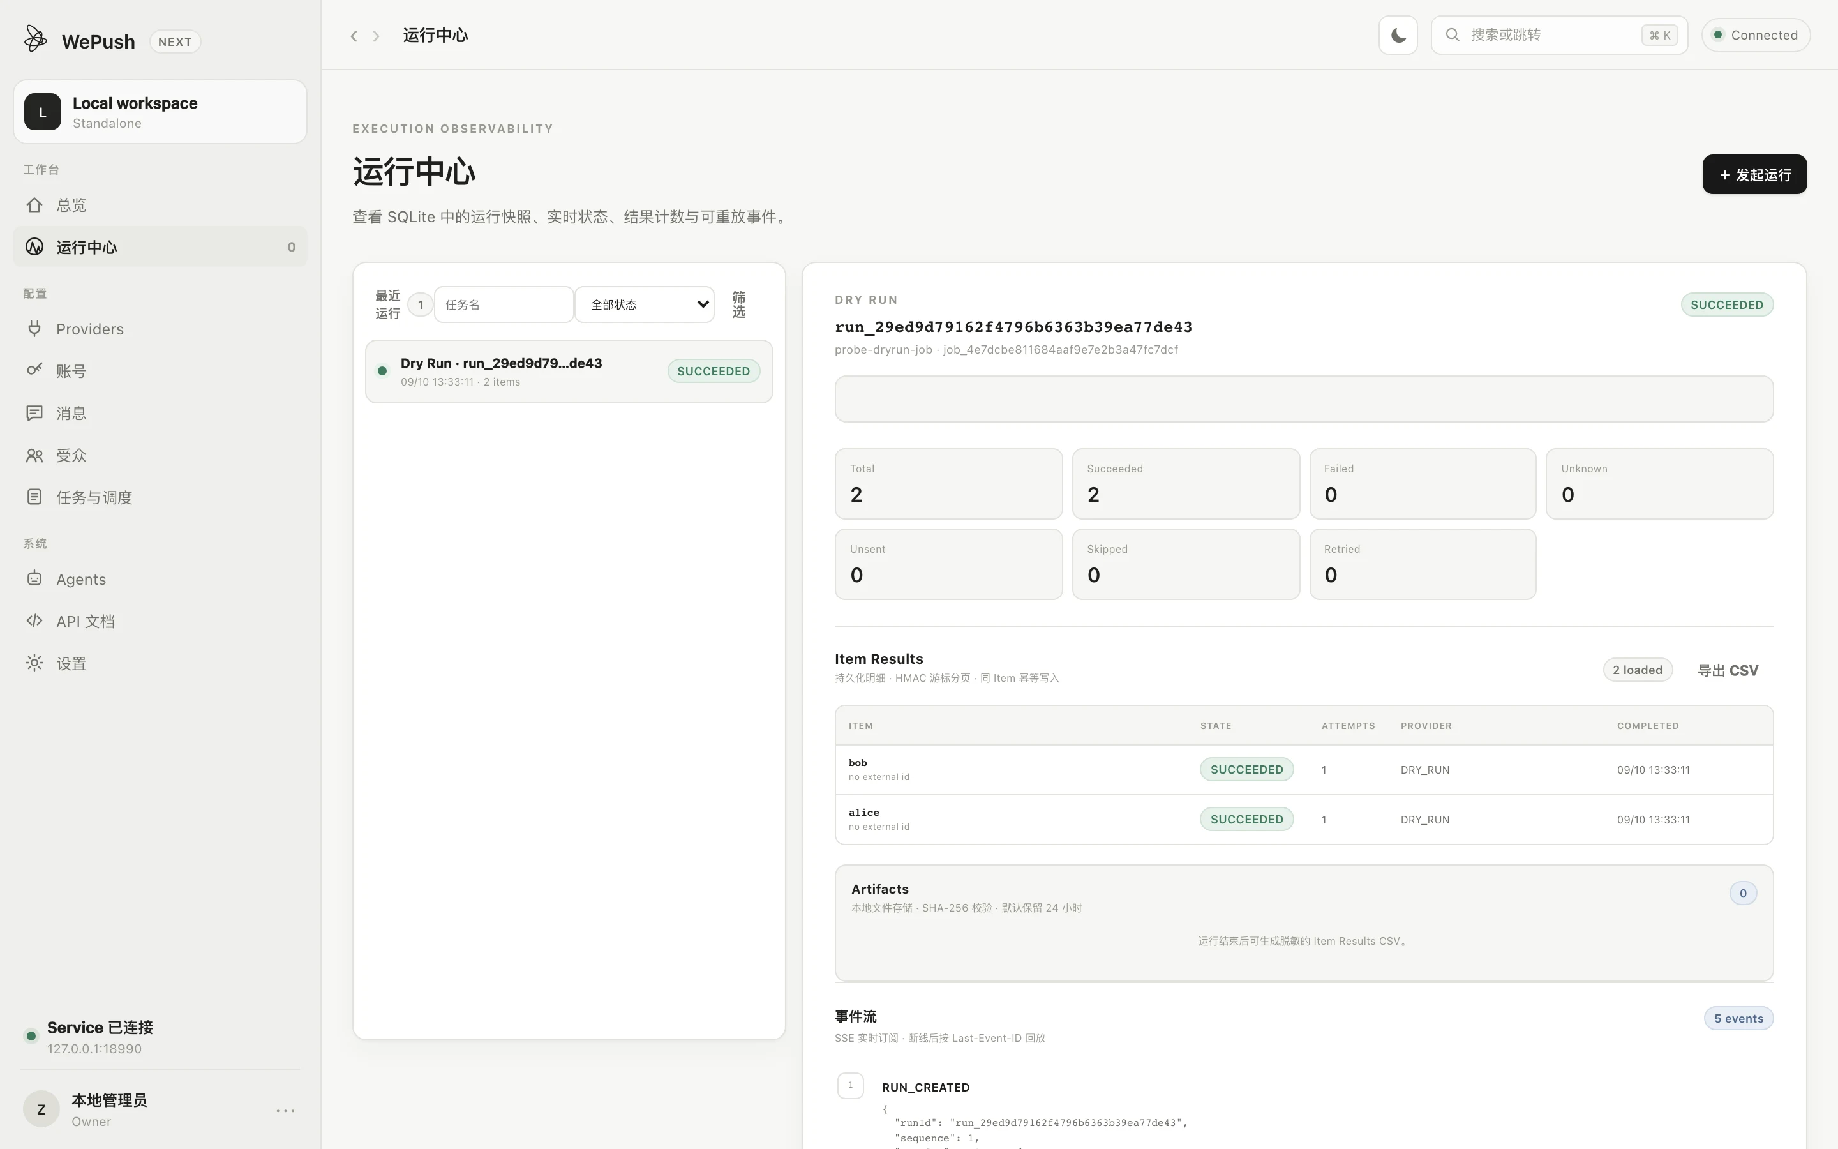The image size is (1838, 1149).
Task: Click the STATE column header
Action: pos(1215,726)
